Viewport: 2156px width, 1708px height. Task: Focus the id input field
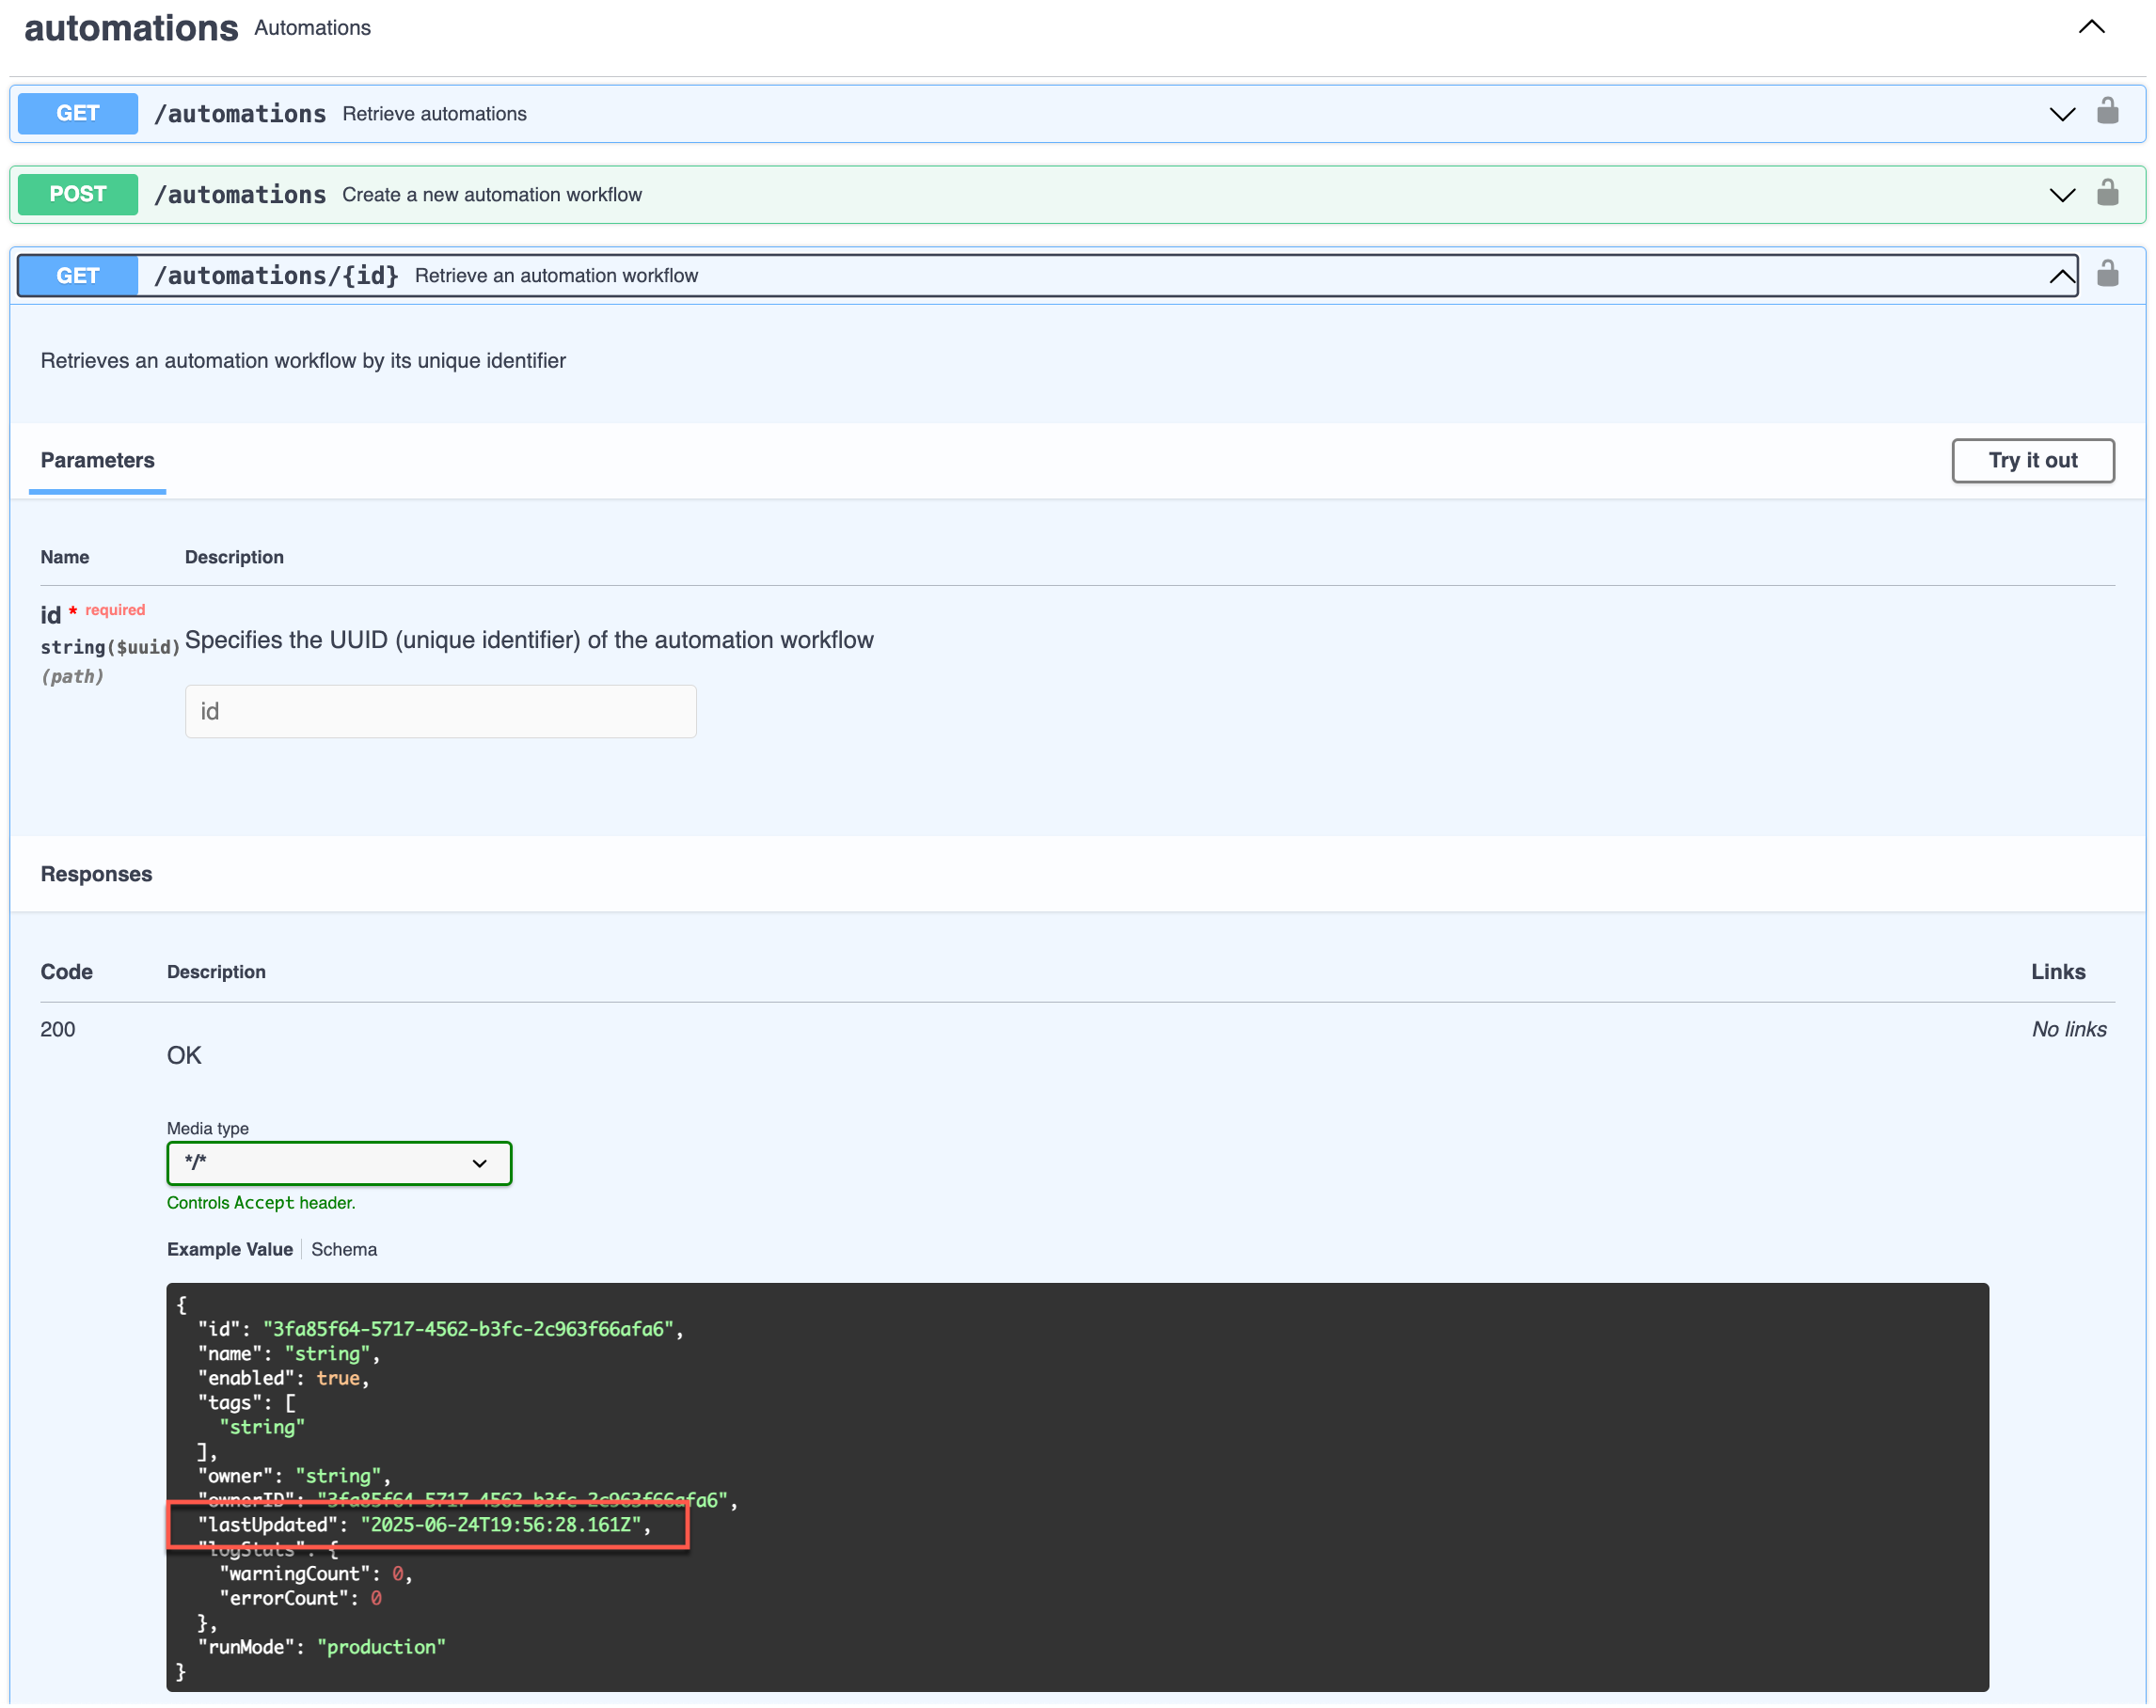[x=441, y=711]
